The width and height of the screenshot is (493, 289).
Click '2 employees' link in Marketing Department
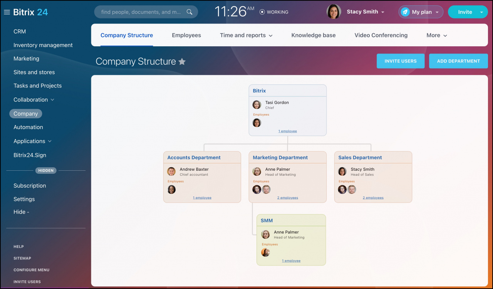(288, 198)
